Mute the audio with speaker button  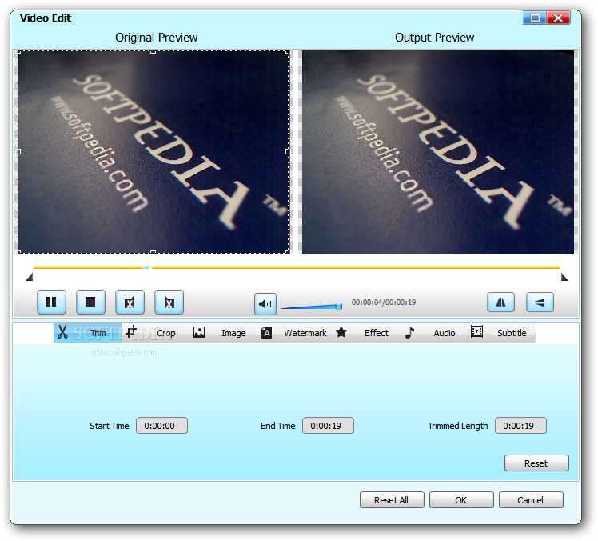[x=265, y=304]
